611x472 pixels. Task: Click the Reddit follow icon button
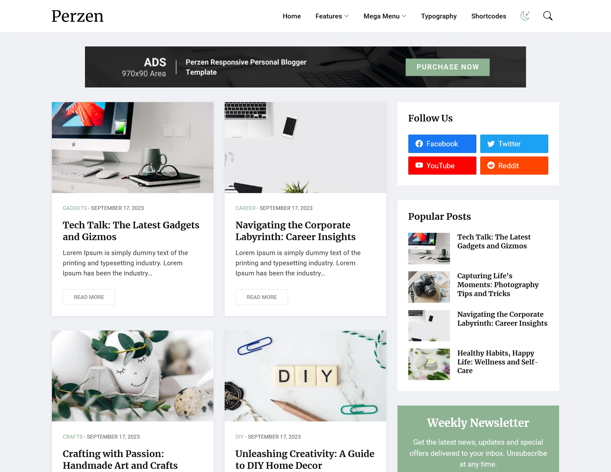[x=514, y=166]
